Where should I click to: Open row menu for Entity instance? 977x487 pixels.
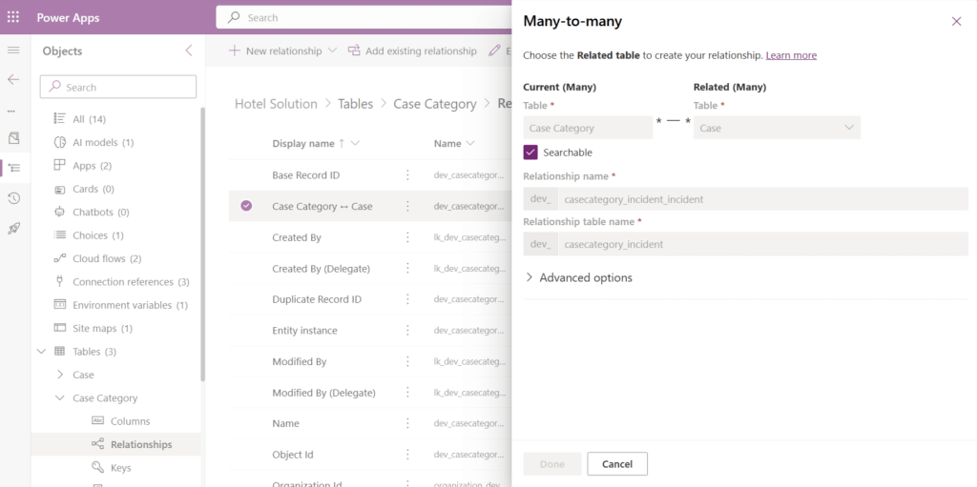407,330
